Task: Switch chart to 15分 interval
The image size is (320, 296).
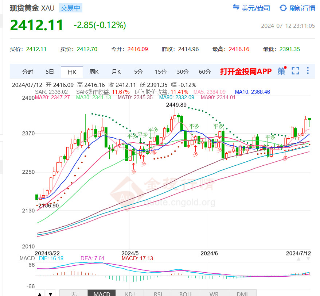Action: (x=160, y=72)
